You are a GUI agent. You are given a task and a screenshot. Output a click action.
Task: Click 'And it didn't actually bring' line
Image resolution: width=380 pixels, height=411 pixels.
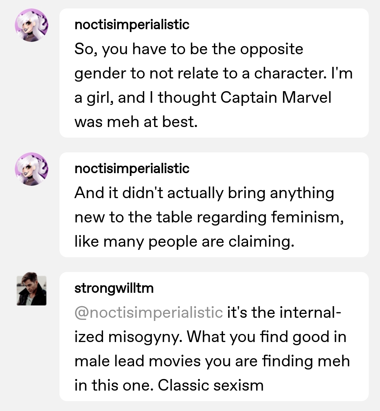204,193
